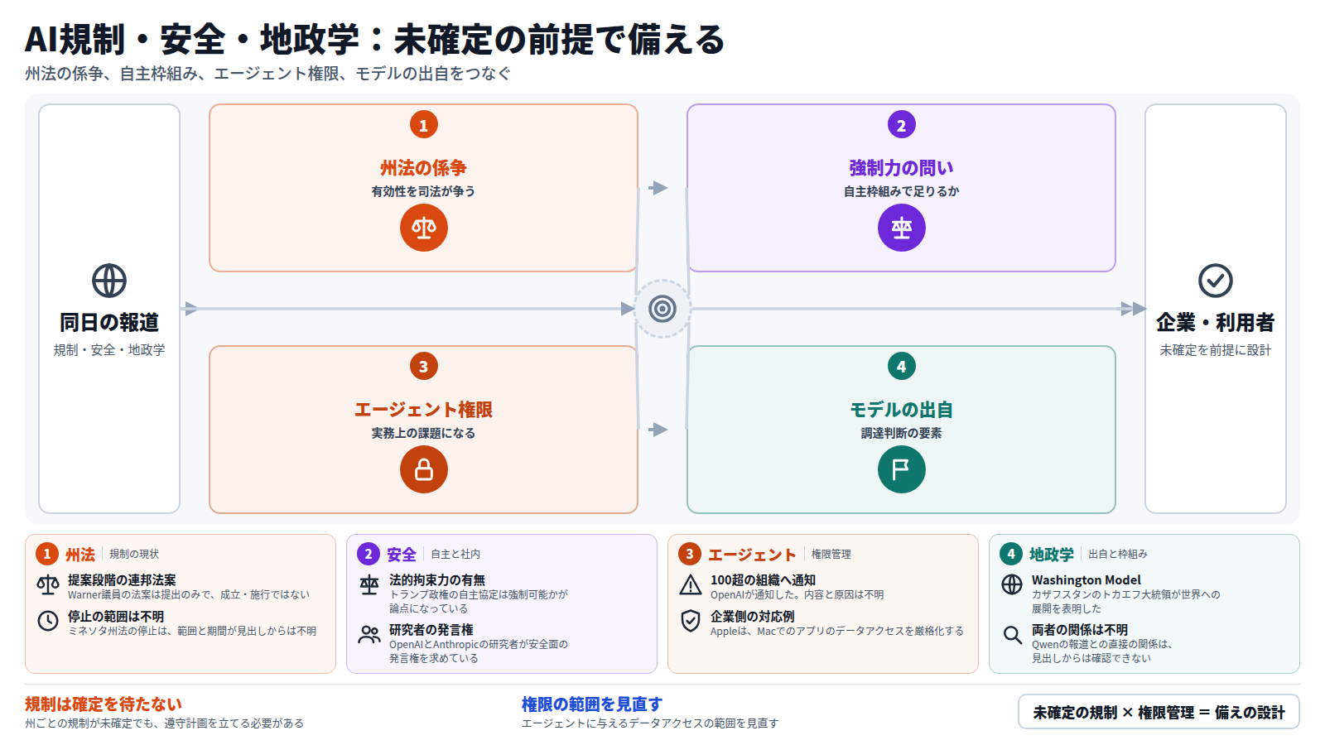Click the orange scales icon under 州法の係争
Viewport: 1325px width, 745px height.
(423, 228)
